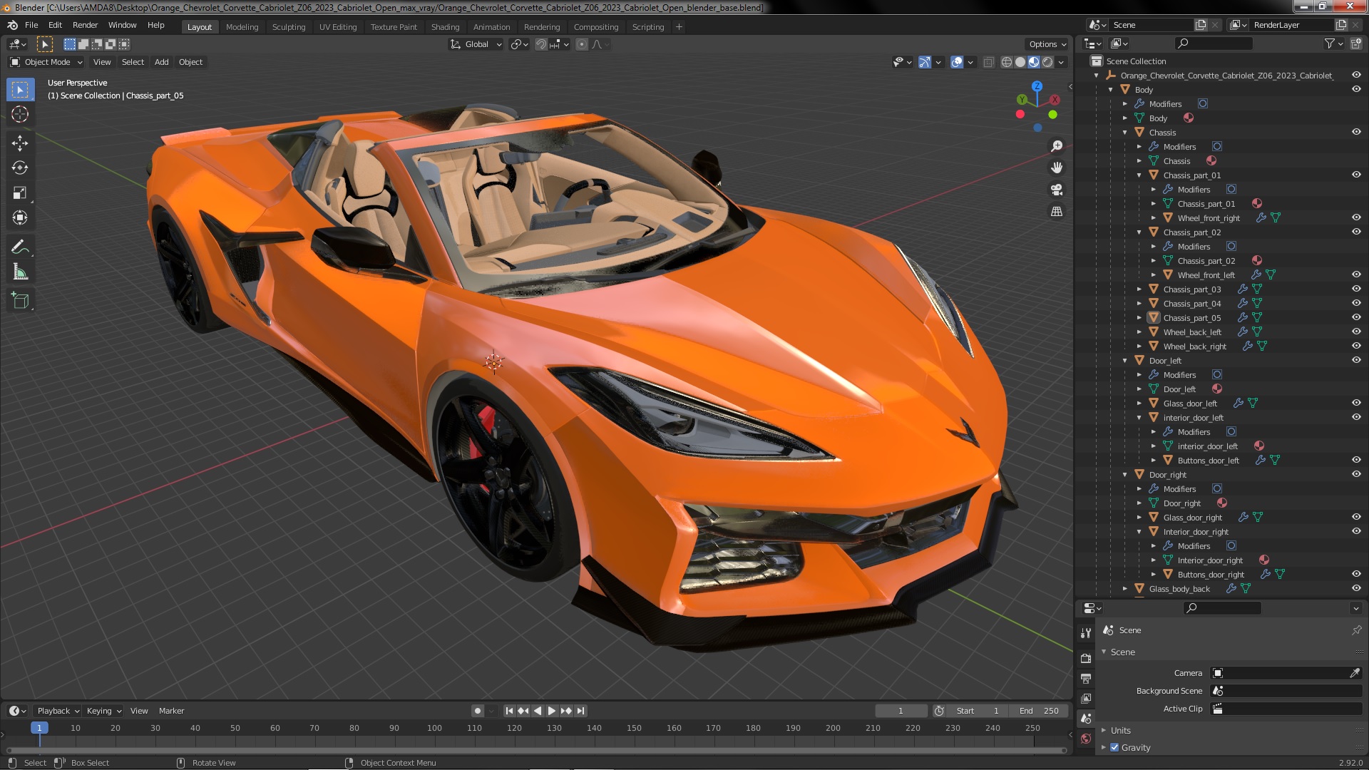Switch to the Modeling workspace tab
The image size is (1369, 770).
click(242, 27)
